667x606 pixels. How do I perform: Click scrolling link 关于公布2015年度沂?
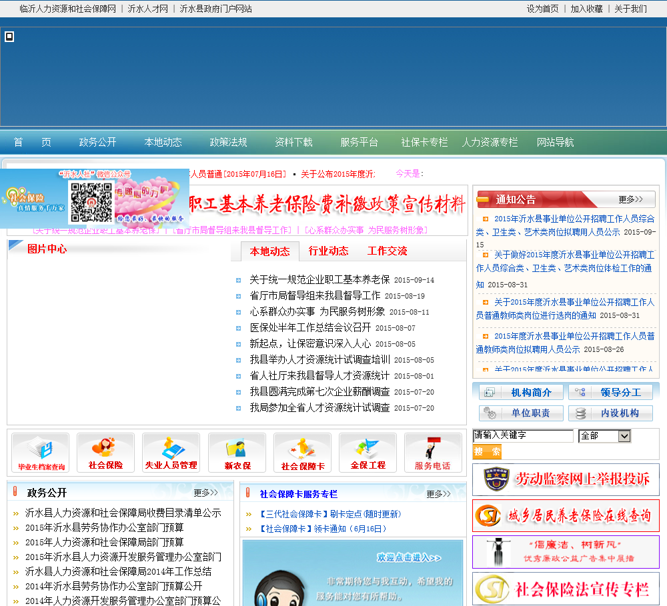pyautogui.click(x=338, y=174)
